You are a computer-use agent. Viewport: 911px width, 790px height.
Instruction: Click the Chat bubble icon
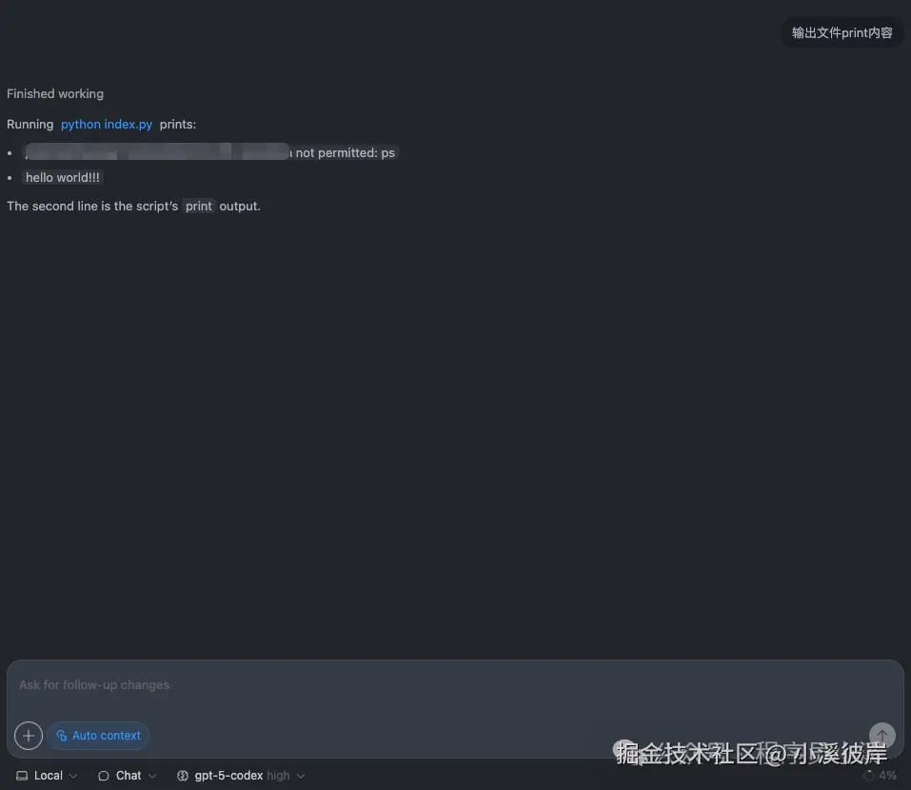pyautogui.click(x=104, y=776)
